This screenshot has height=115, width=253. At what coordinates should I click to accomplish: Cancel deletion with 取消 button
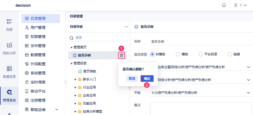[x=132, y=78]
